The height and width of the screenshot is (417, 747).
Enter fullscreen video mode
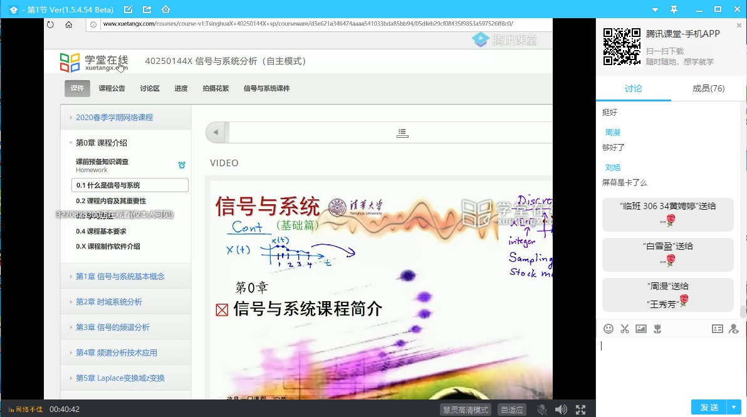tap(580, 409)
